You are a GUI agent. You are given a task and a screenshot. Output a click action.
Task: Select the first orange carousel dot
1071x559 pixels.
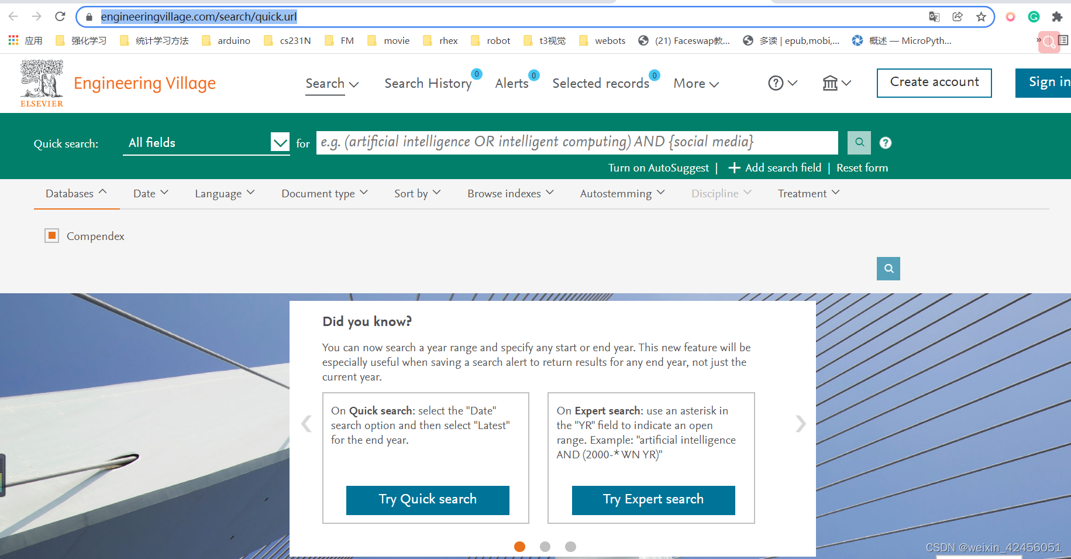coord(519,546)
